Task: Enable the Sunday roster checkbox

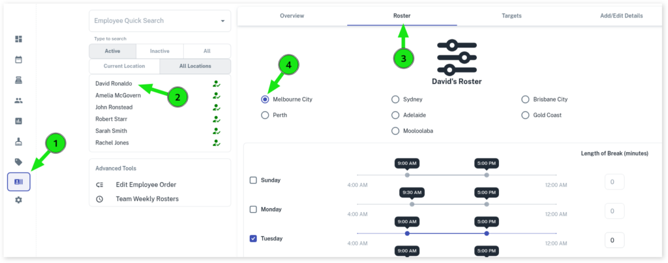Action: point(253,180)
